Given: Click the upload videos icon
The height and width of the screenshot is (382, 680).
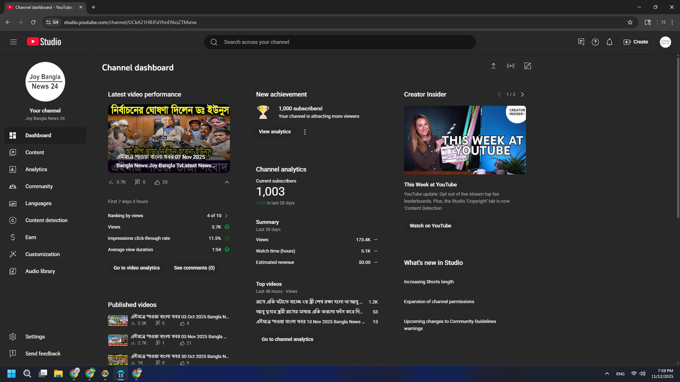Looking at the screenshot, I should (x=493, y=66).
